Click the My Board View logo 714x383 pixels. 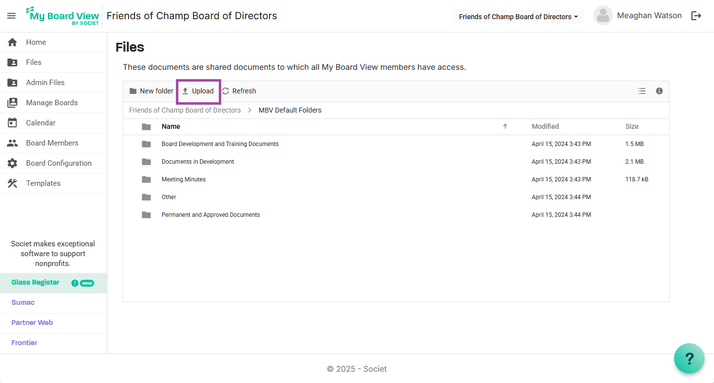pyautogui.click(x=63, y=16)
